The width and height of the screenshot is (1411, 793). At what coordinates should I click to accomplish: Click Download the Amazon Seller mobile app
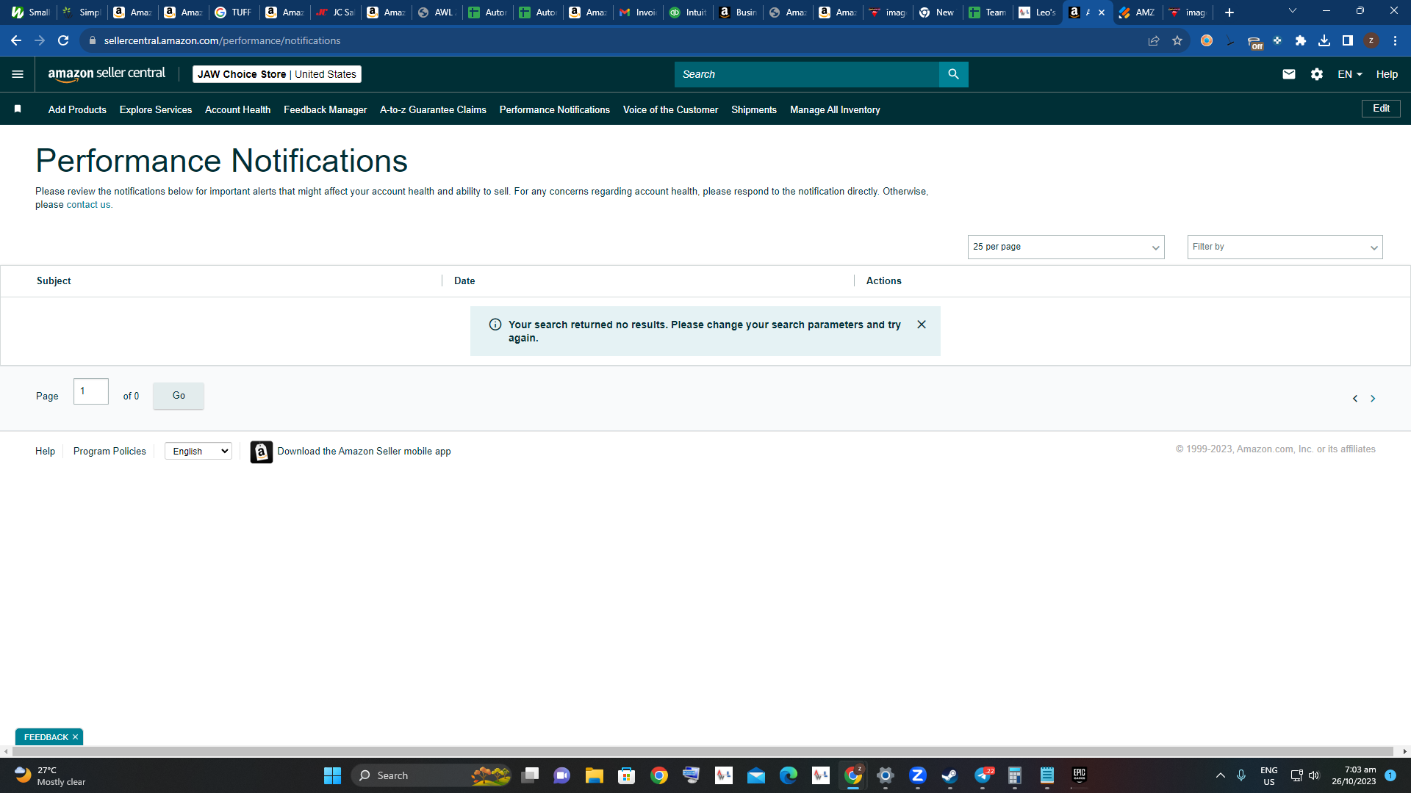coord(364,452)
